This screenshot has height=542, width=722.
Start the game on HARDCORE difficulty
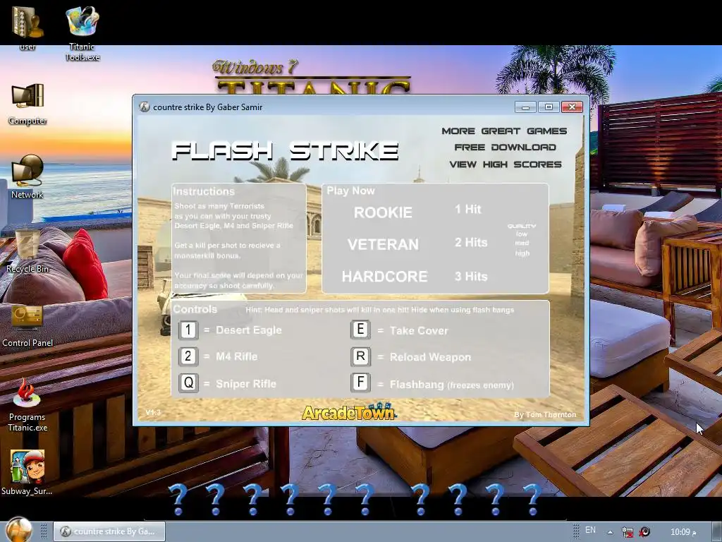tap(384, 276)
